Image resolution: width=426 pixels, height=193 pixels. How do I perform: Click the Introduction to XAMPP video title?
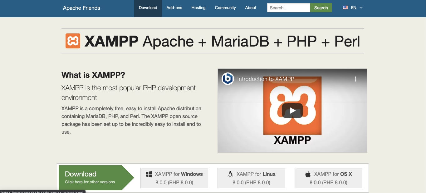click(x=266, y=79)
